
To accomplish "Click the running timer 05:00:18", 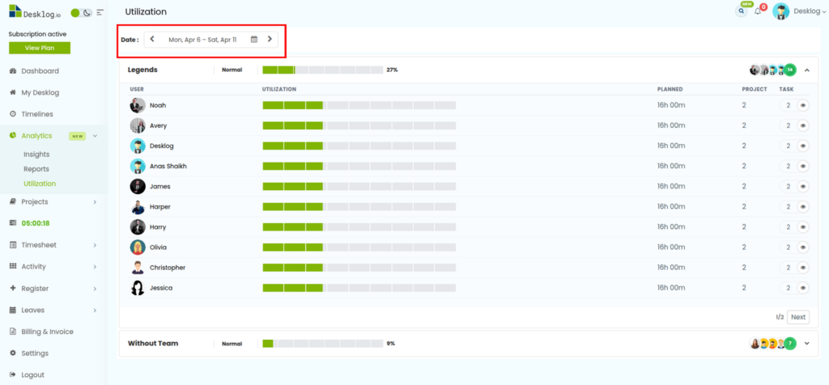I will pyautogui.click(x=36, y=223).
